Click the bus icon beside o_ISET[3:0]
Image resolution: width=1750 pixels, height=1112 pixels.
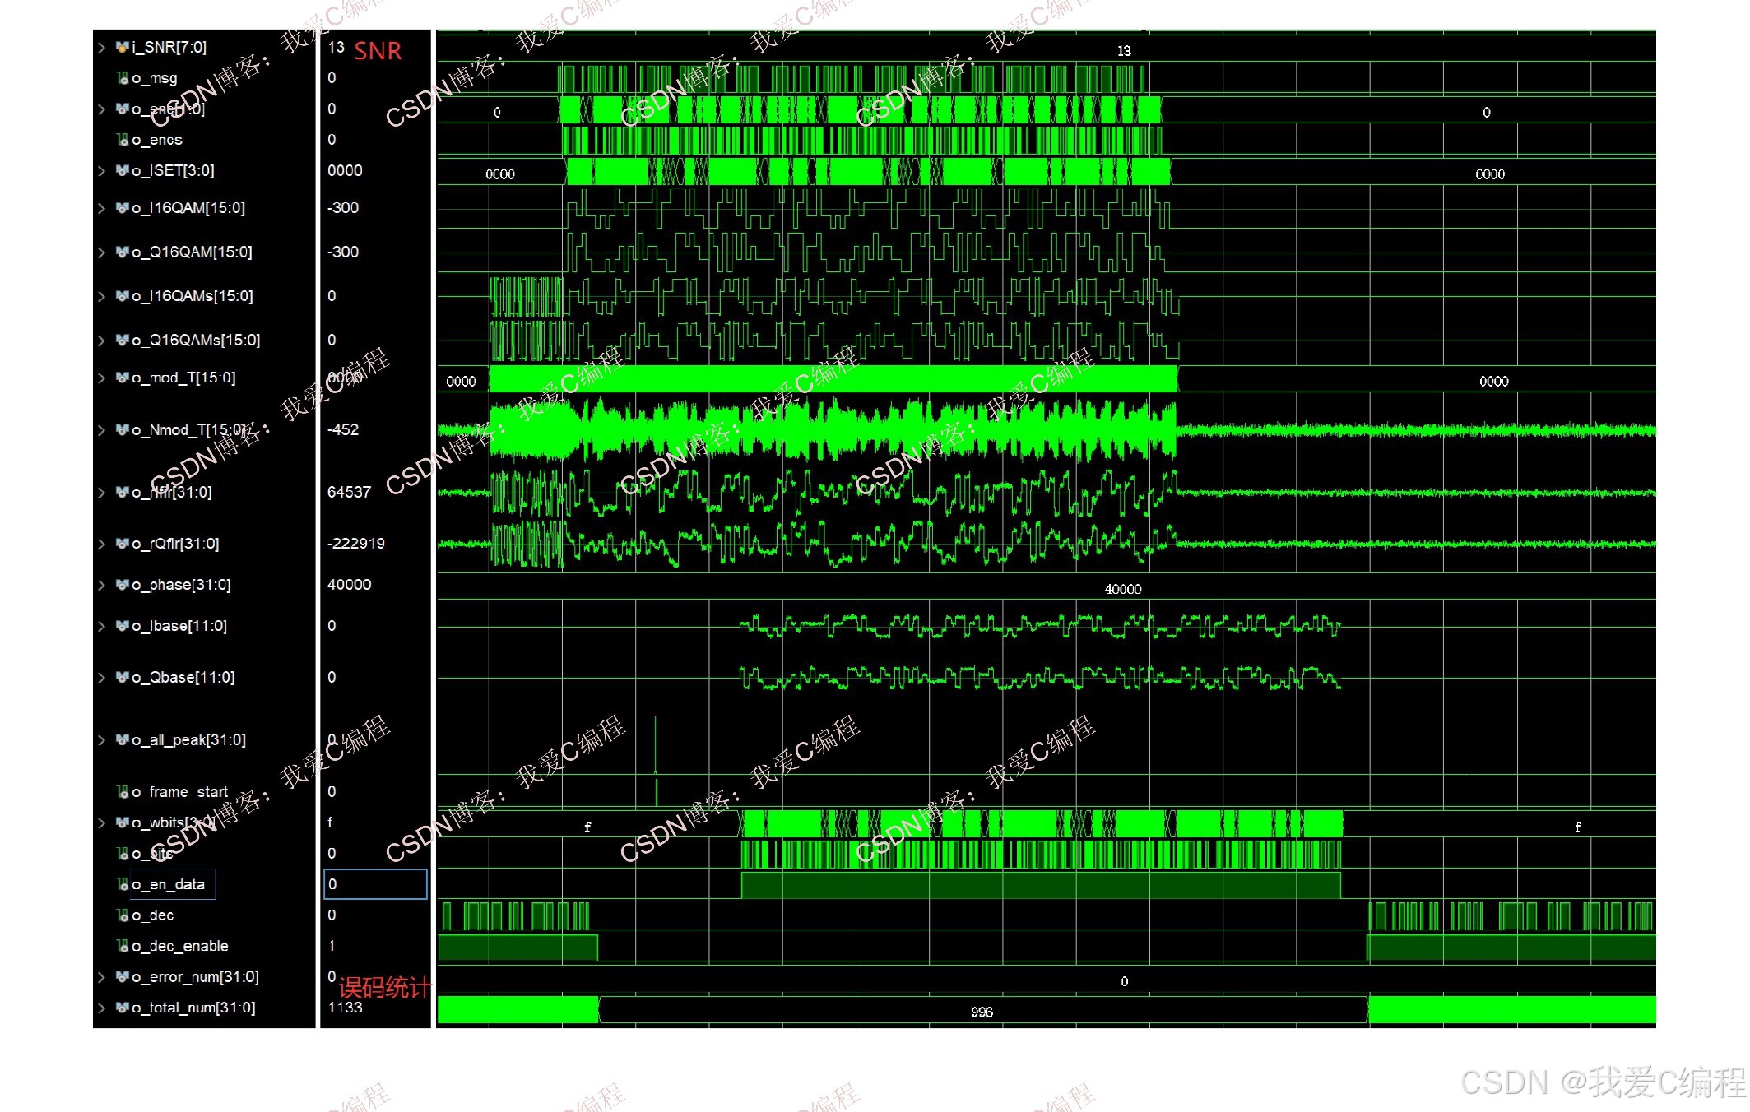(x=123, y=171)
